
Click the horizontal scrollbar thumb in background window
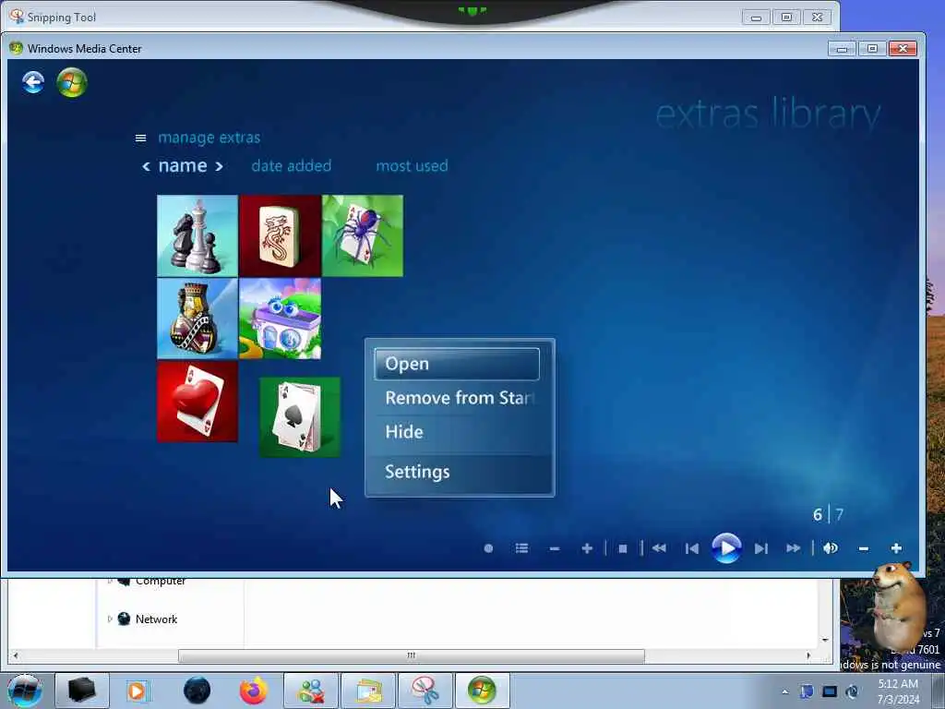pos(411,655)
